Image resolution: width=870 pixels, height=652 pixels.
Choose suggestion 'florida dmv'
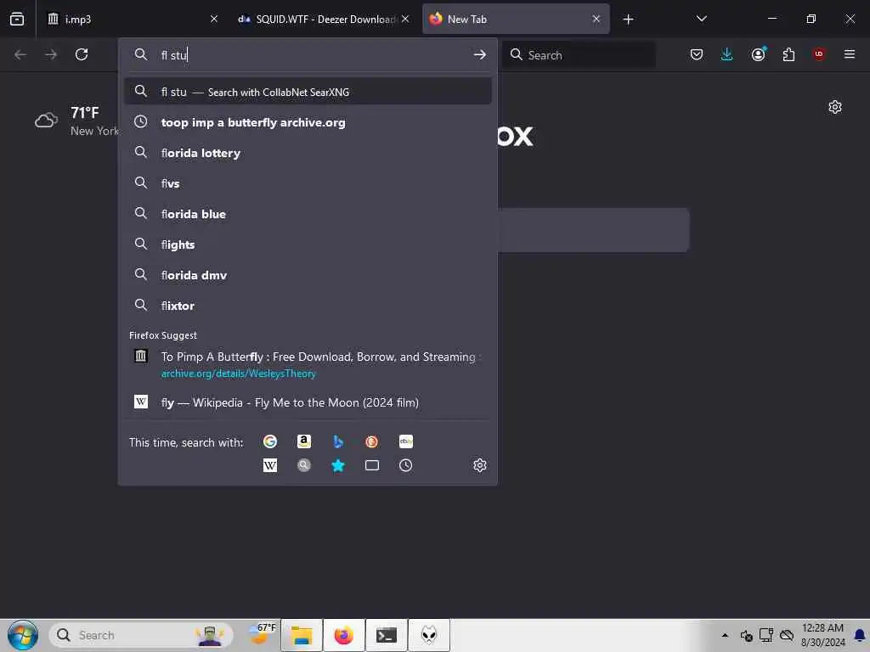click(308, 275)
